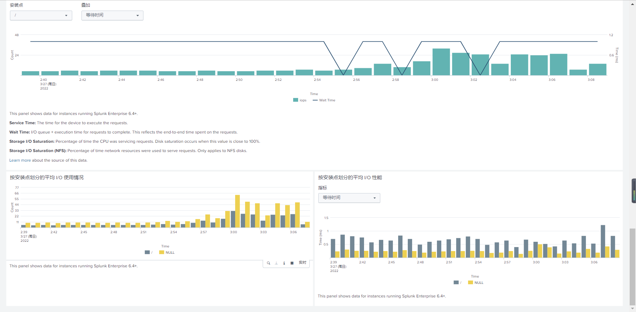Screen dimensions: 636x312
Task: Click scrollbar up arrow at top right
Action: (x=633, y=4)
